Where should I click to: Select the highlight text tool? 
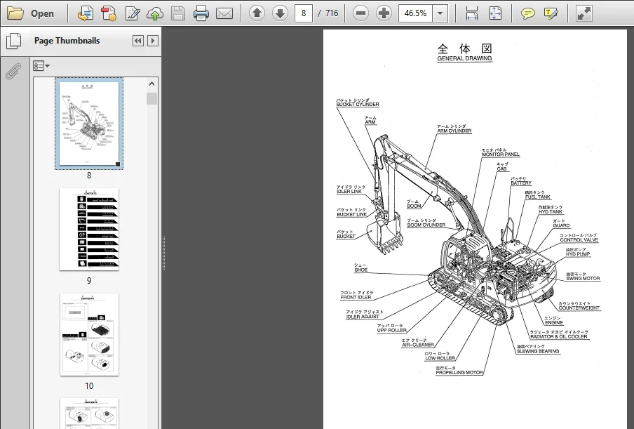point(551,13)
